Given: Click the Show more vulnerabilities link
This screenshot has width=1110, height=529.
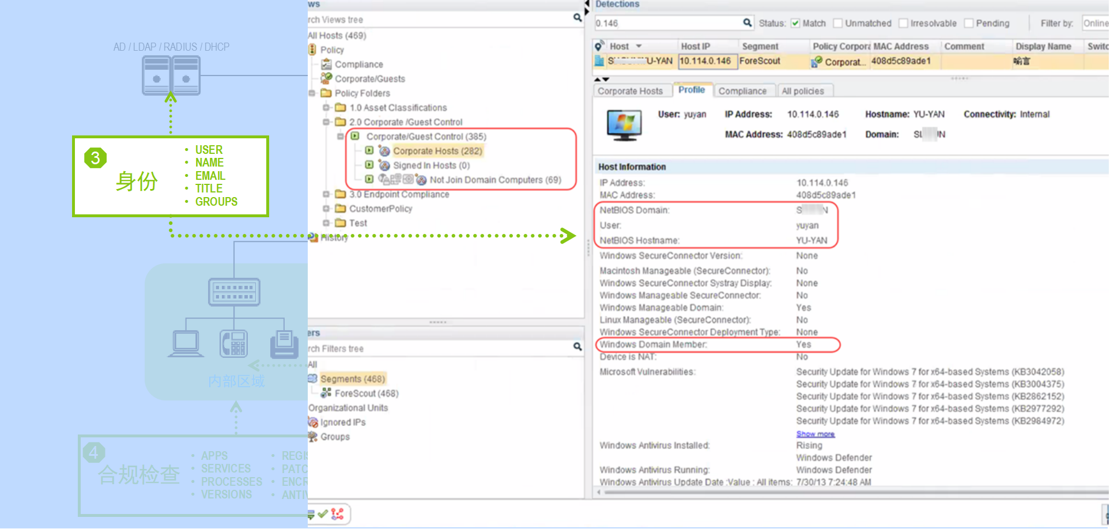Looking at the screenshot, I should pyautogui.click(x=815, y=434).
